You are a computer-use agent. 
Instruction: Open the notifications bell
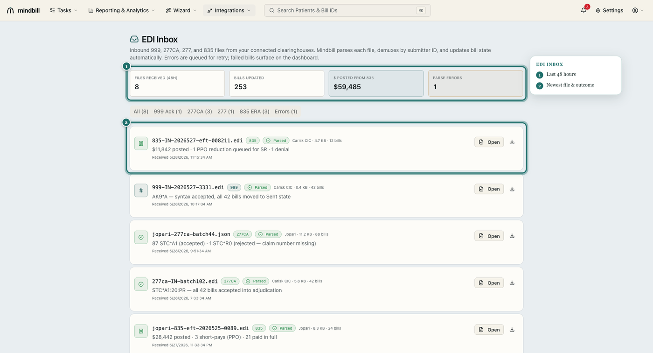tap(584, 10)
